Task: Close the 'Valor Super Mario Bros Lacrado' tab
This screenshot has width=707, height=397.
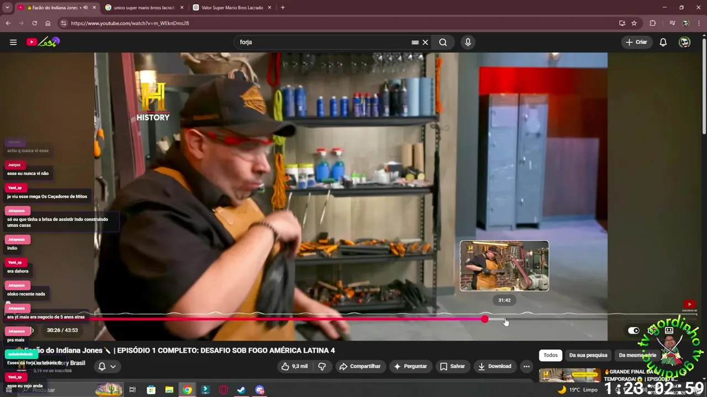Action: coord(270,8)
